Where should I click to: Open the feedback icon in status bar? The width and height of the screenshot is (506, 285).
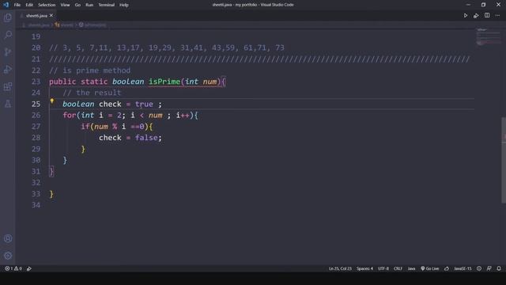pyautogui.click(x=489, y=268)
